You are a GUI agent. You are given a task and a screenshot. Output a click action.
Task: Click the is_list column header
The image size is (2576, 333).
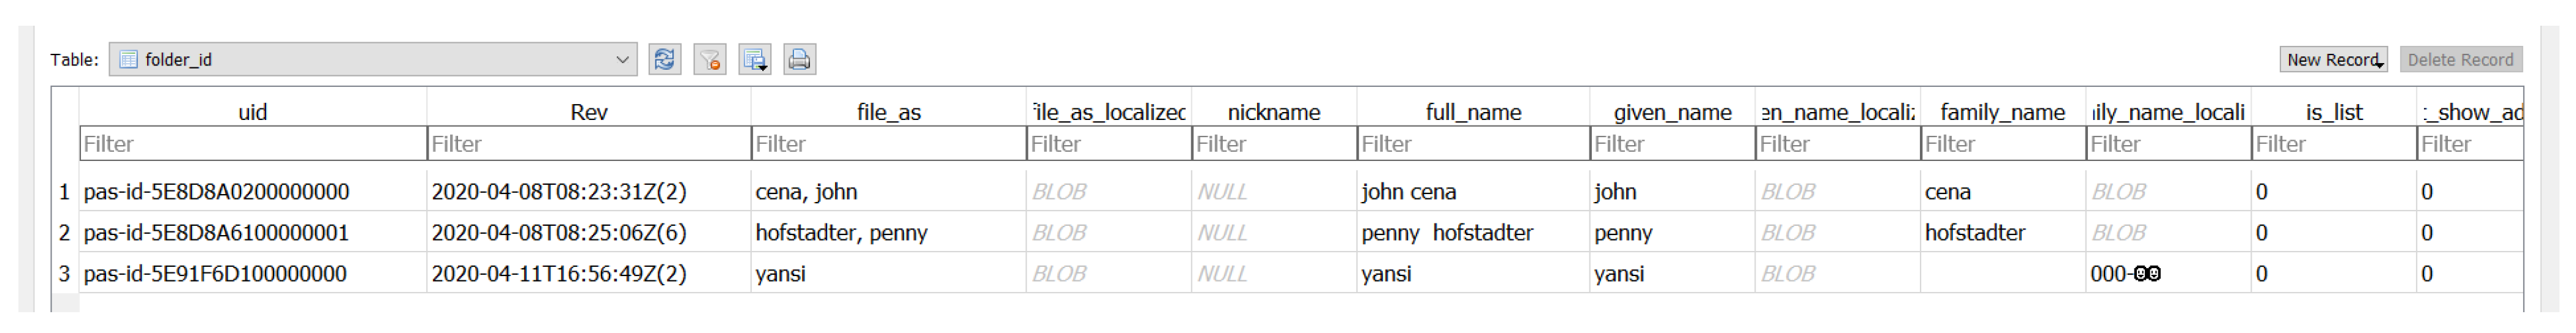click(x=2334, y=113)
